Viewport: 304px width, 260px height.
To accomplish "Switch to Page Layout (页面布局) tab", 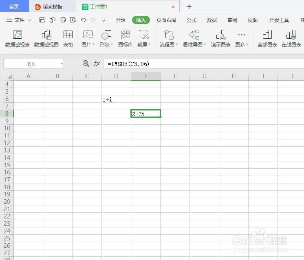I will (x=166, y=20).
